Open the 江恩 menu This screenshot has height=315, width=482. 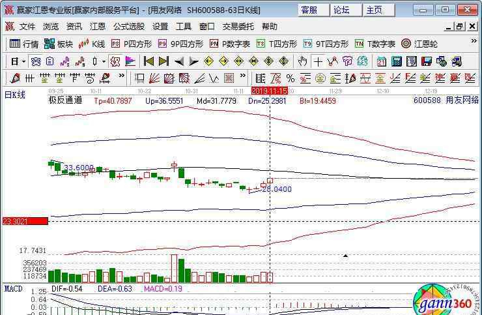click(98, 27)
